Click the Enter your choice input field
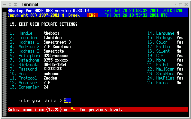Image resolution: width=191 pixels, height=119 pixels. (x=67, y=101)
